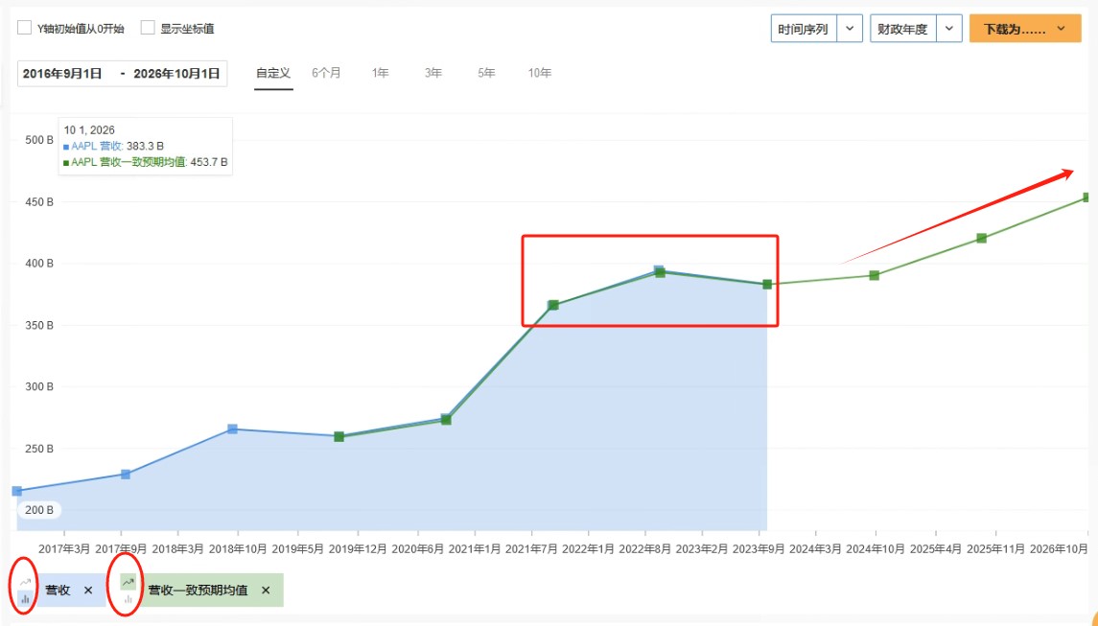Open the 时间序列 dropdown arrow

(x=850, y=29)
